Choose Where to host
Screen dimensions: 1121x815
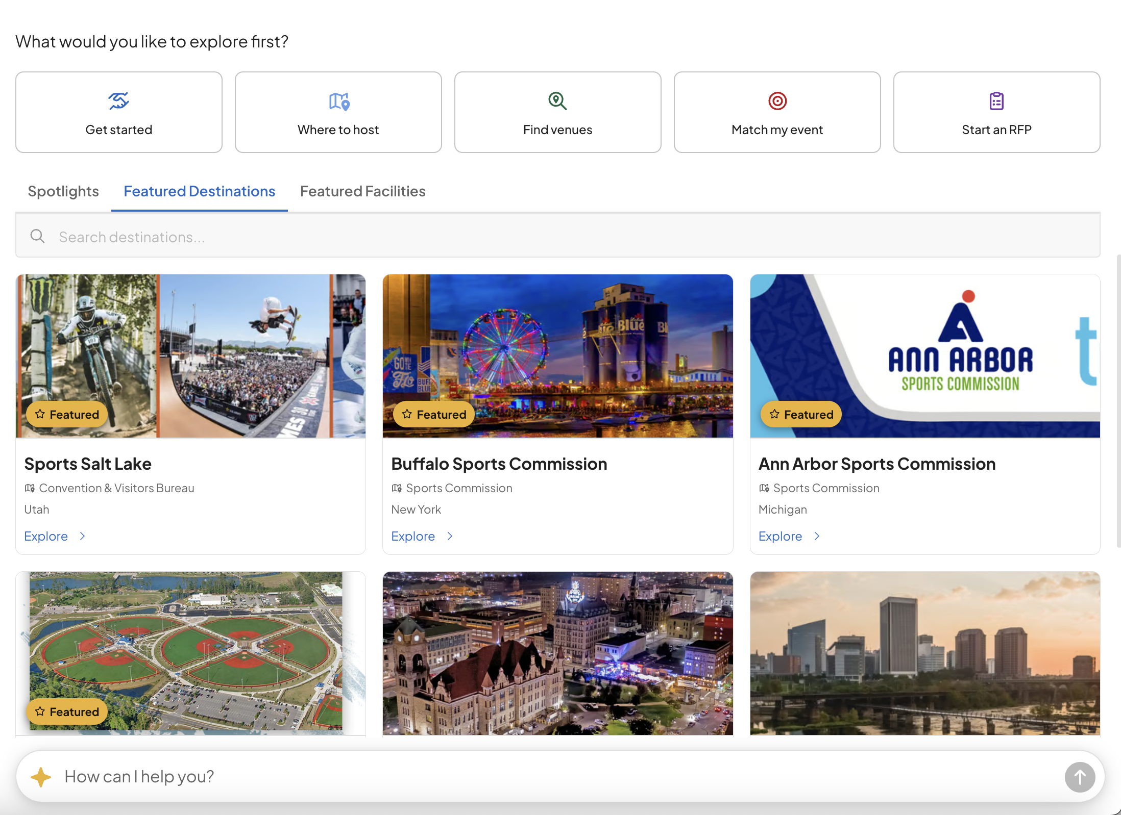click(x=338, y=112)
